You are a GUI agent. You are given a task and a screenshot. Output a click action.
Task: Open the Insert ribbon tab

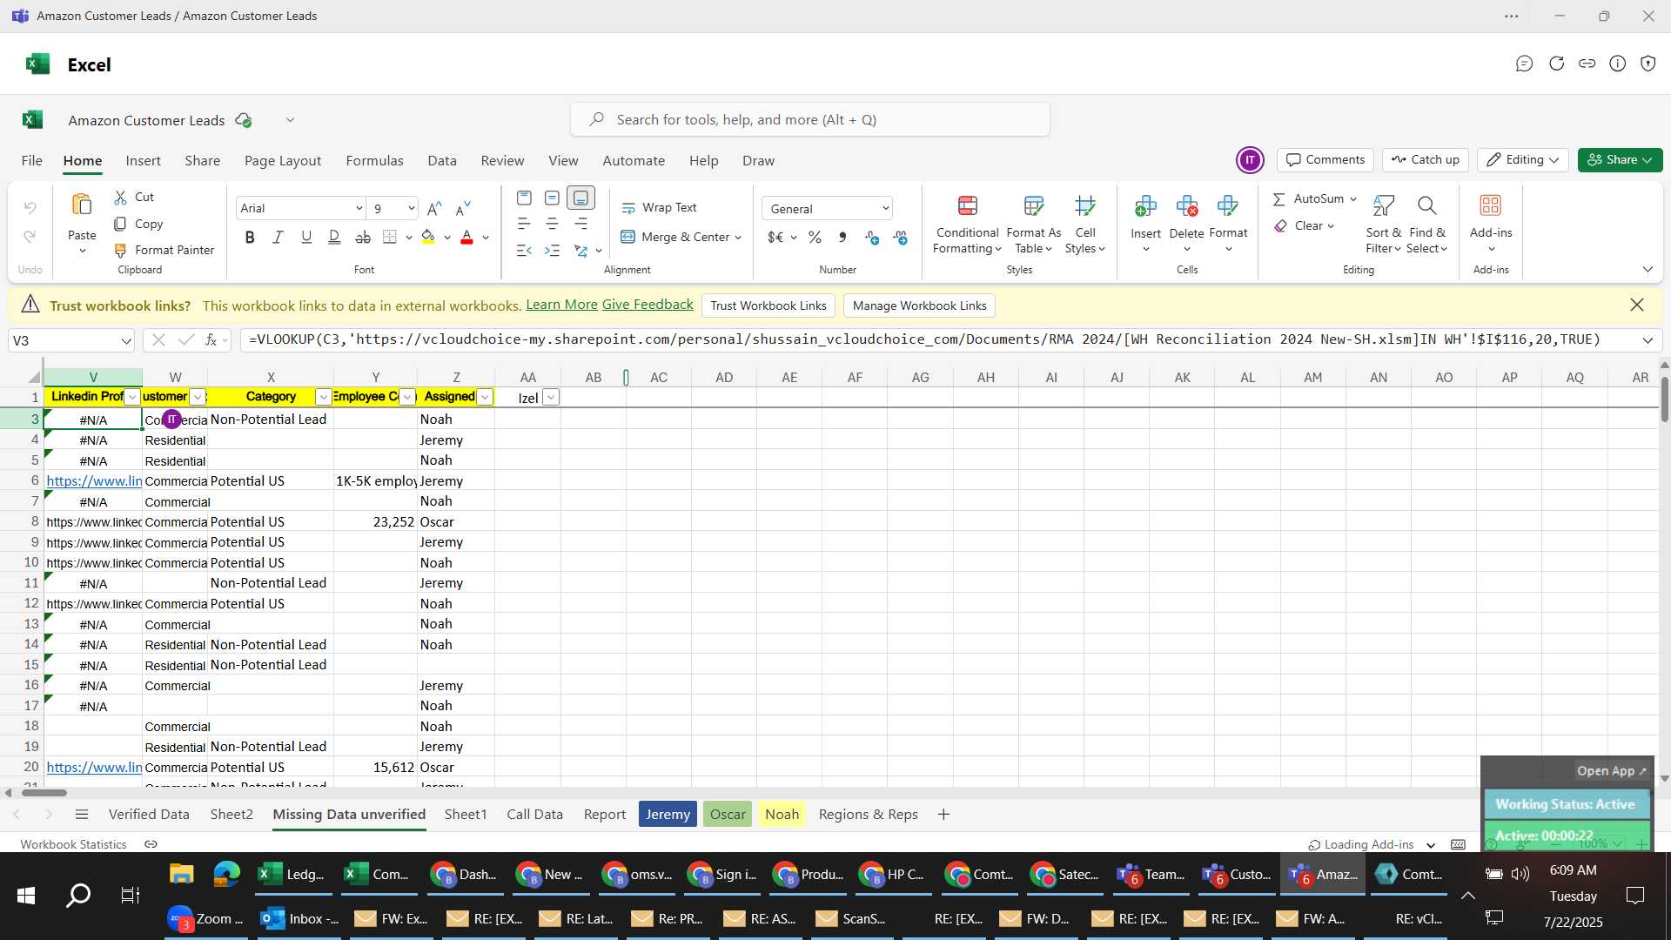[x=143, y=161]
